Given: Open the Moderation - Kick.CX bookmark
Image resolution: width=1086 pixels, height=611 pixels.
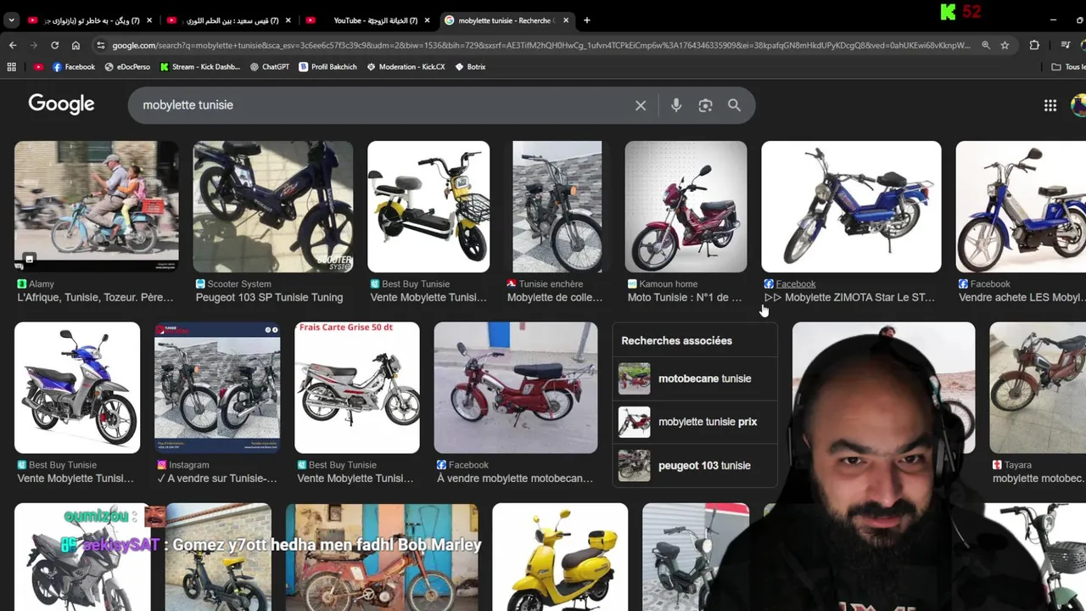Looking at the screenshot, I should coord(406,66).
